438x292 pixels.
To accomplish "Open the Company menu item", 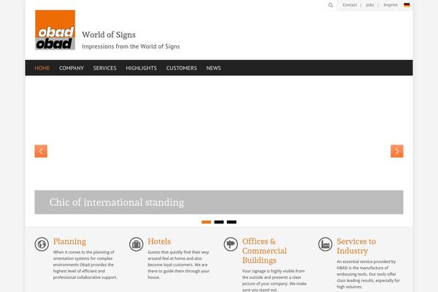I will (x=72, y=68).
